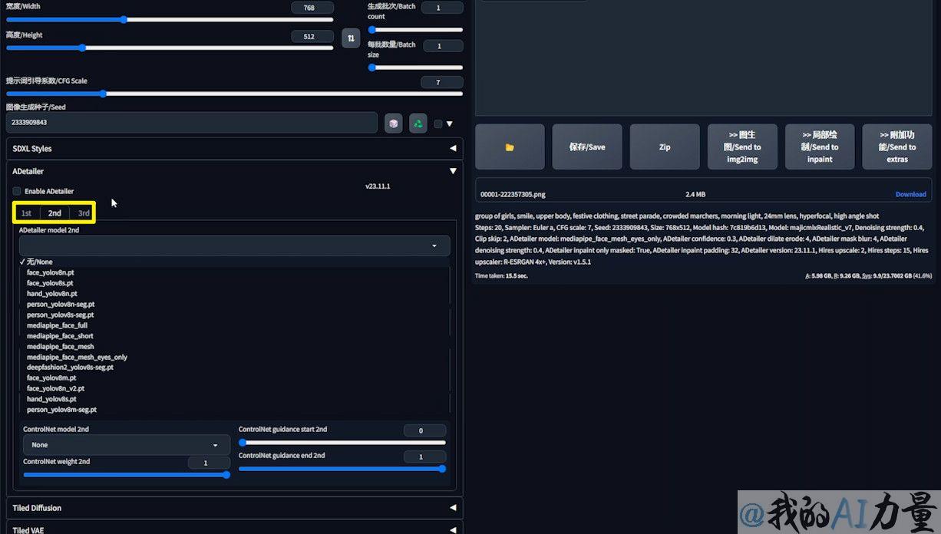
Task: Click ControlNet weight 2nd value box
Action: 209,463
